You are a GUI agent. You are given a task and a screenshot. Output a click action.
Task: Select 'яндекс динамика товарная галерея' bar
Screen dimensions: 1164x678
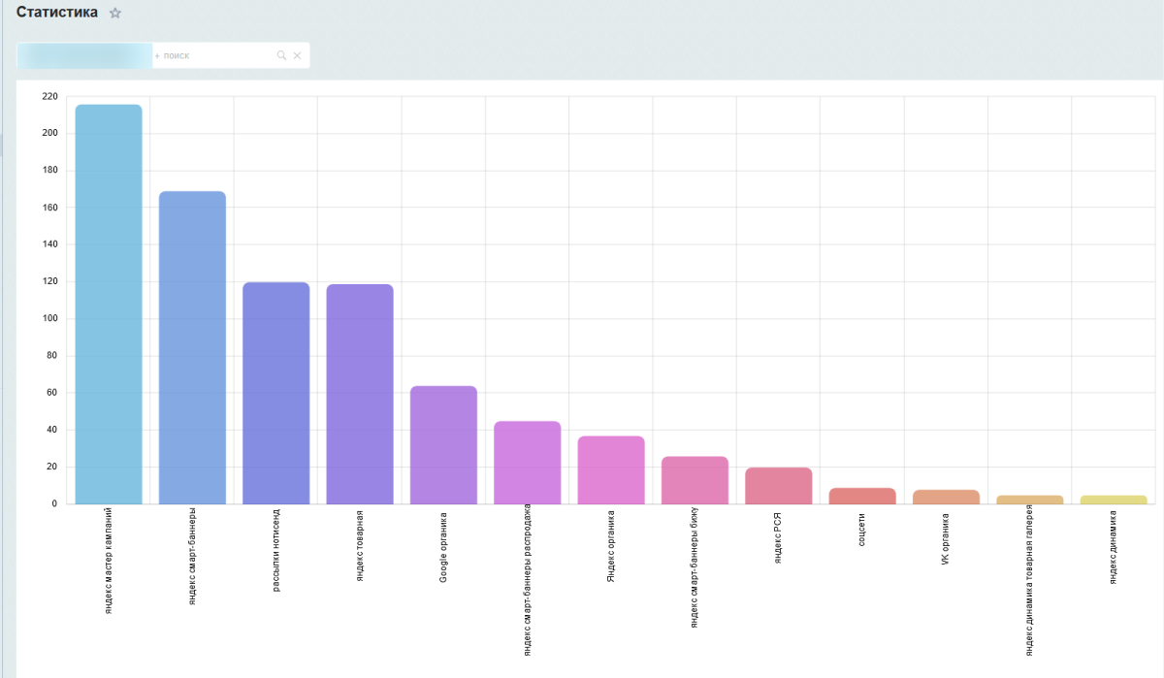coord(1029,500)
